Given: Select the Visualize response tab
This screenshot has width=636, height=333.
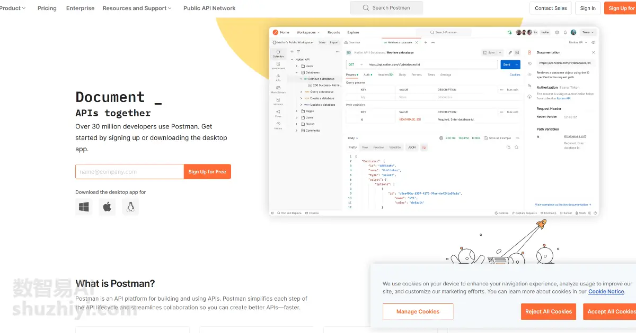Looking at the screenshot, I should [x=395, y=147].
